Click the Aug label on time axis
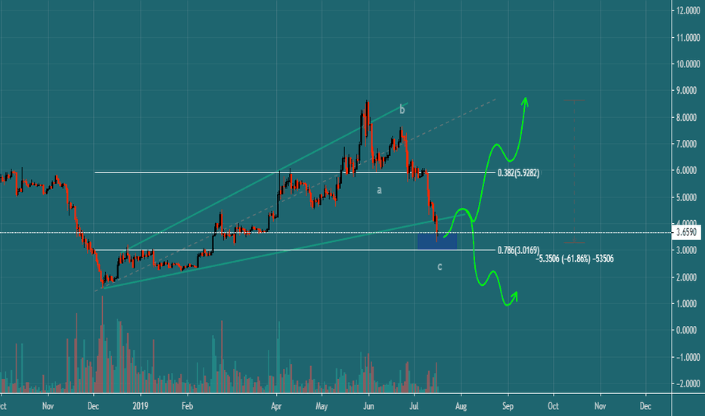This screenshot has height=416, width=705. pyautogui.click(x=461, y=406)
